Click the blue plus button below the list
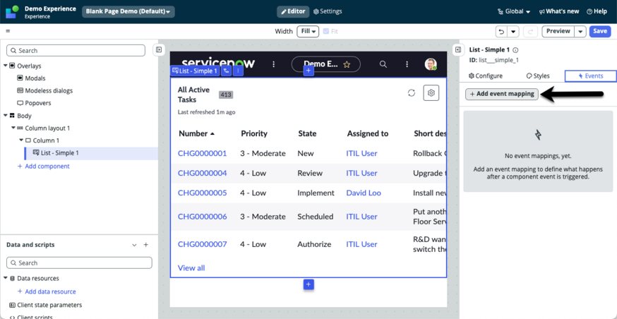 tap(308, 284)
